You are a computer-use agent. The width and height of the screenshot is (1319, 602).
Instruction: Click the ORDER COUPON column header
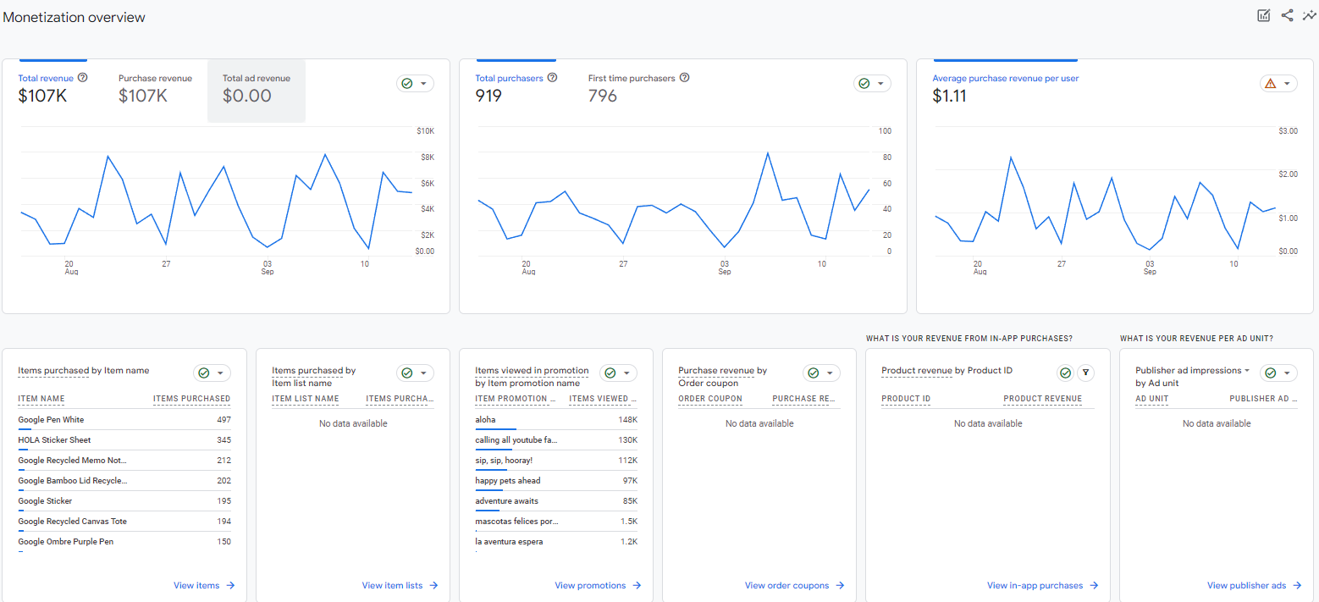coord(710,399)
